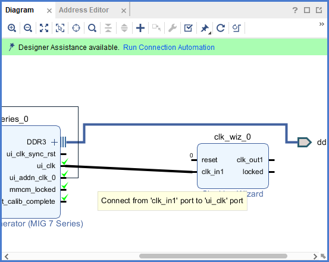
Task: Click the MIG 7 Series block label
Action: (43, 223)
